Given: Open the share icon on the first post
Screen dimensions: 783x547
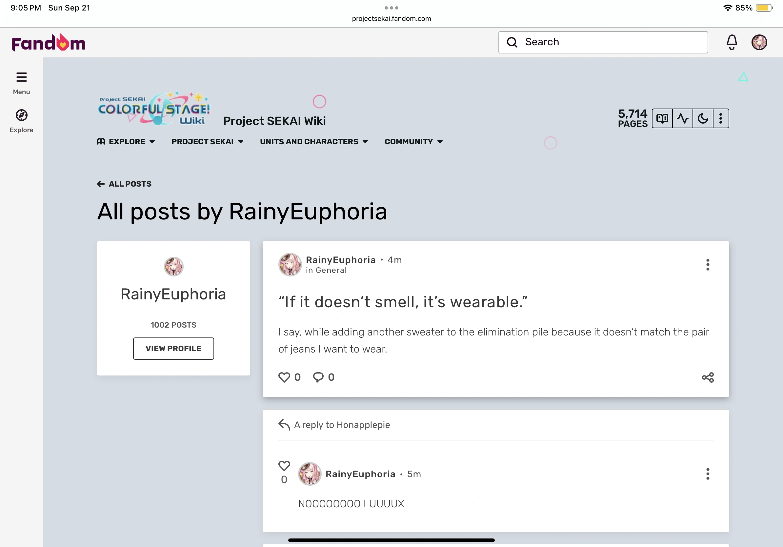Looking at the screenshot, I should 708,377.
